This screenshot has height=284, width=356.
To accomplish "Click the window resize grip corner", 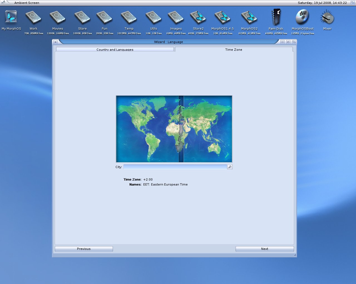I will coord(295,255).
